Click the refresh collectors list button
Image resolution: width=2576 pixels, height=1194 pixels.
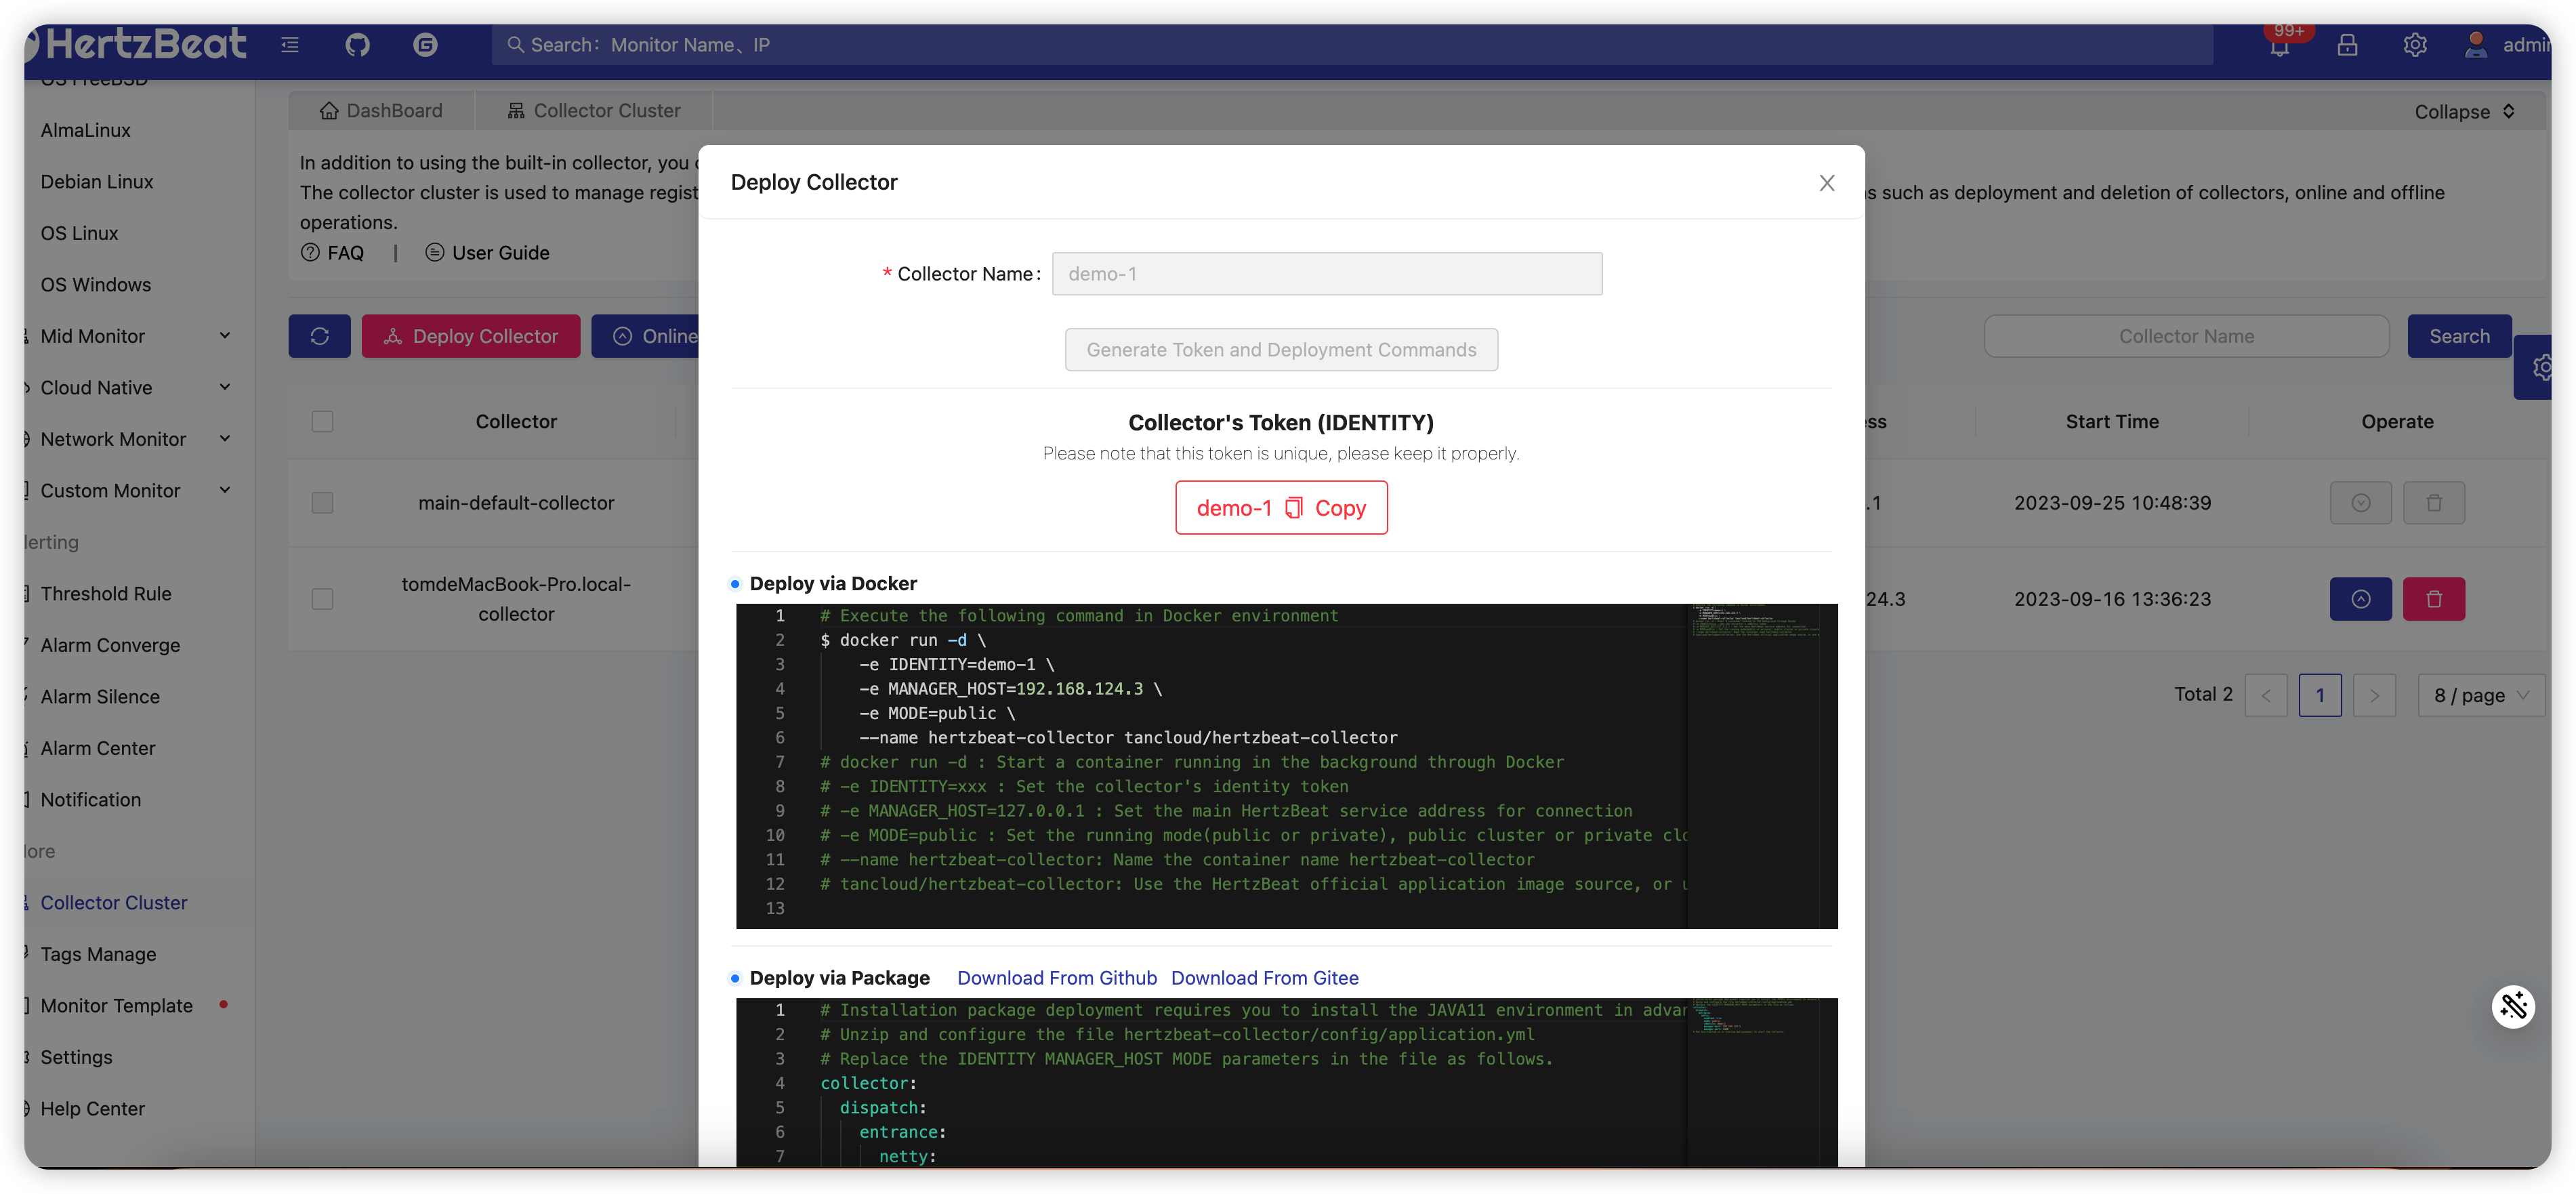pos(319,336)
